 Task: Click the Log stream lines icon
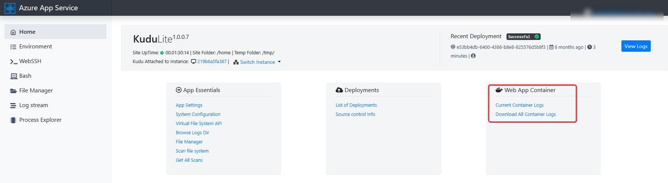click(13, 106)
